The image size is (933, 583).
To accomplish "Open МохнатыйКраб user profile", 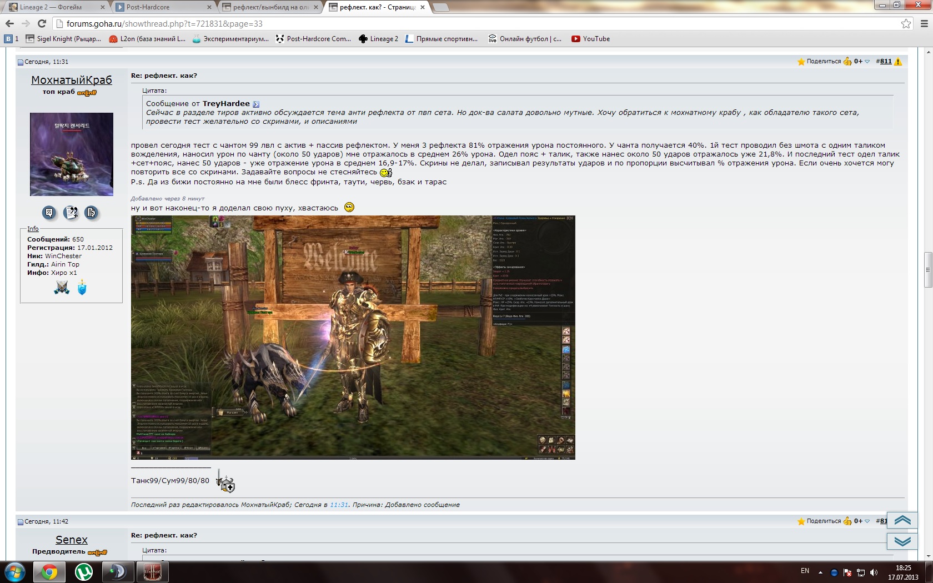I will click(72, 80).
